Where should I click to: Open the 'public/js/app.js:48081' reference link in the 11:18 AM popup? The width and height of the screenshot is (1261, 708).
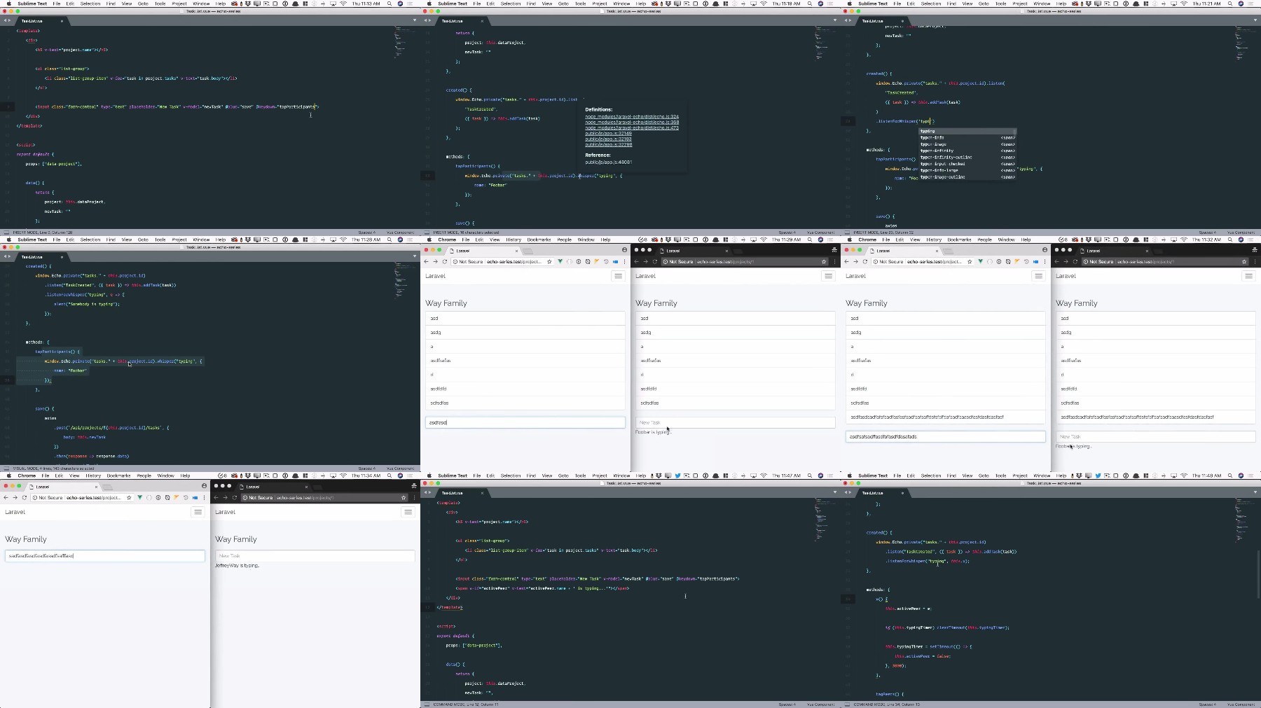[608, 162]
